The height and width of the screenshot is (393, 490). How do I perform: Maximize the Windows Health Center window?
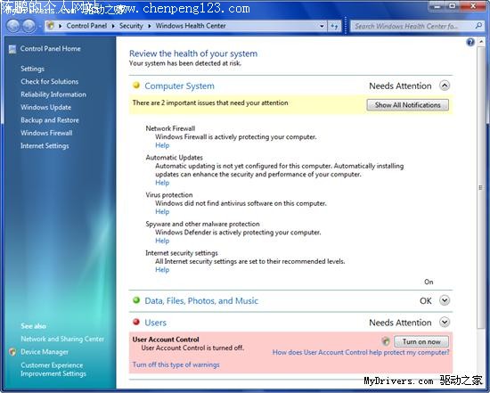452,6
